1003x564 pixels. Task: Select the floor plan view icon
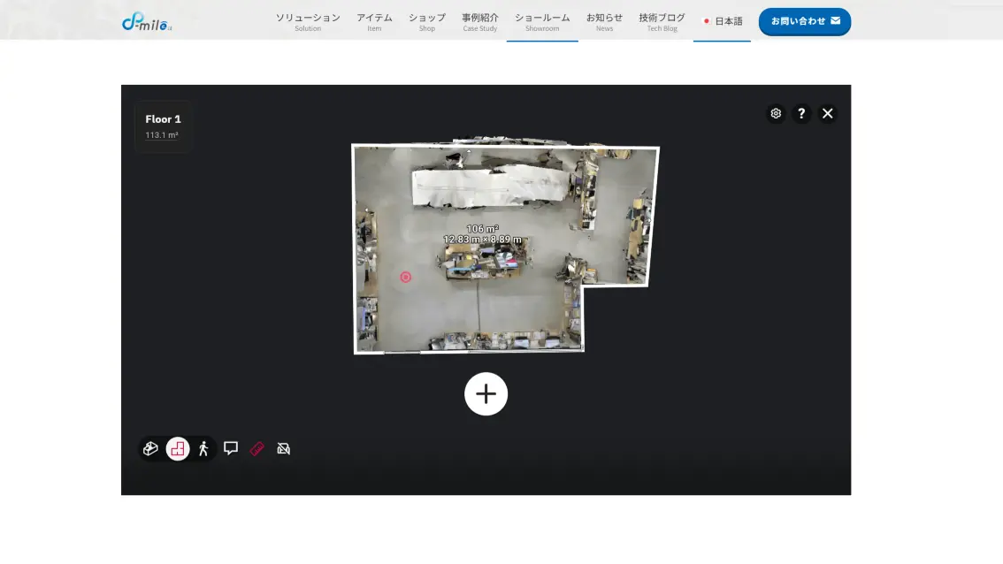click(178, 448)
